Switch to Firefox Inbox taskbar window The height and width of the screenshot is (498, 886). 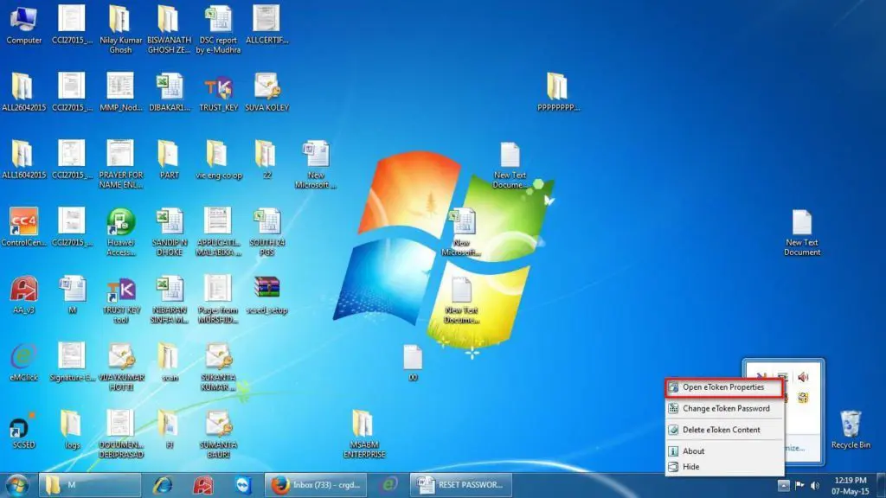[315, 484]
